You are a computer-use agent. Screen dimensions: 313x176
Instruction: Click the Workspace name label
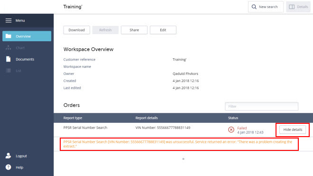coord(77,66)
